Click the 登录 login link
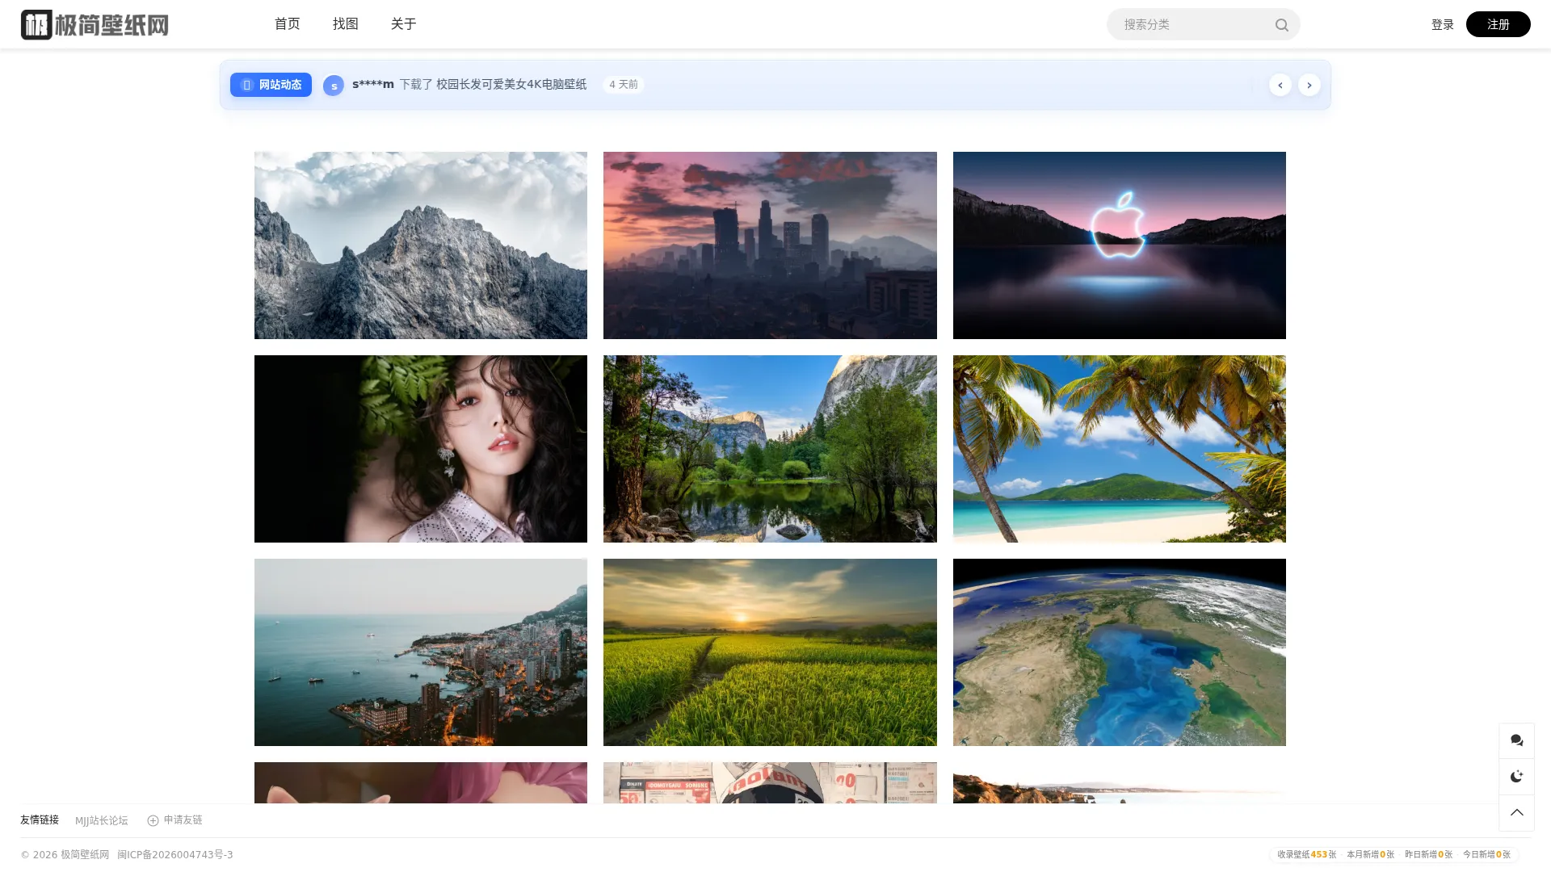This screenshot has height=872, width=1551. pos(1442,24)
